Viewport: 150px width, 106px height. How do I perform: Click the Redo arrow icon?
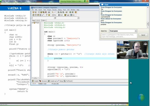coord(55,12)
